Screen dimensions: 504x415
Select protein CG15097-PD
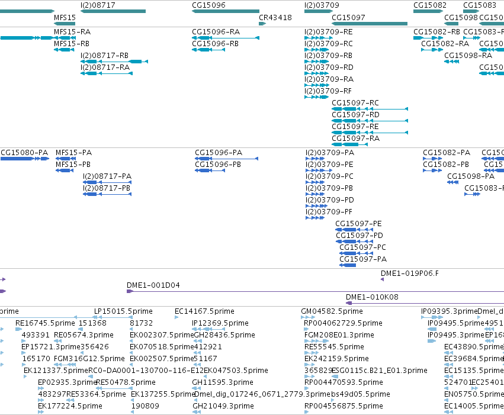click(x=355, y=242)
